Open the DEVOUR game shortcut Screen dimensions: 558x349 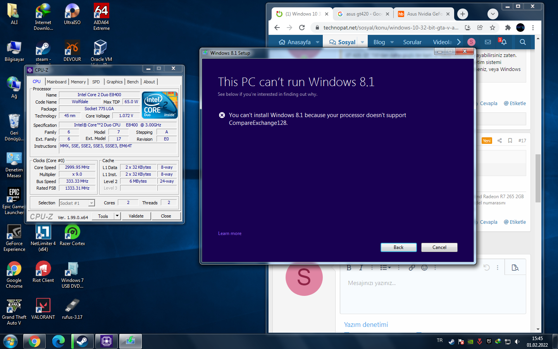point(72,51)
